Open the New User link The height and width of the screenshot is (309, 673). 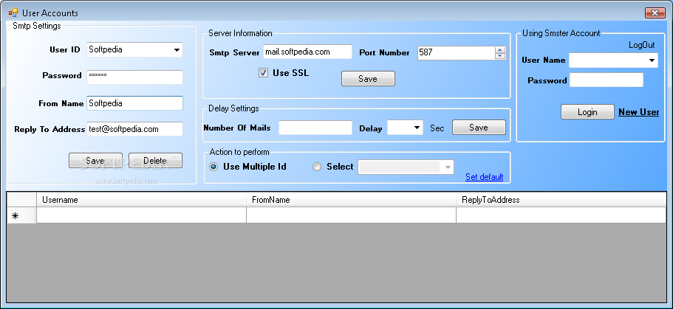click(x=639, y=112)
